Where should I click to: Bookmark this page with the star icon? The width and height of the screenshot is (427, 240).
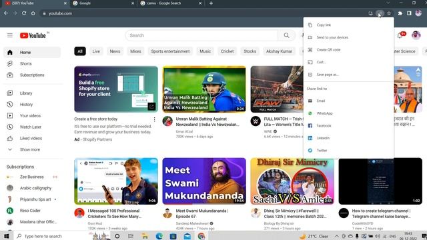tap(389, 13)
